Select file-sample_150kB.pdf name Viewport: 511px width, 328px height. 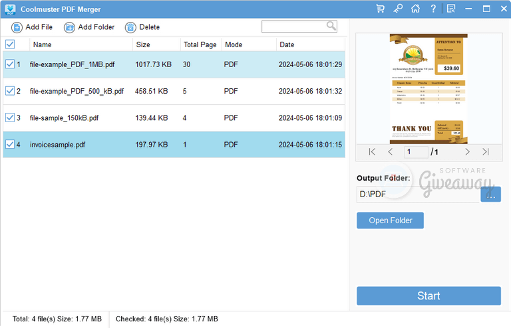[64, 118]
